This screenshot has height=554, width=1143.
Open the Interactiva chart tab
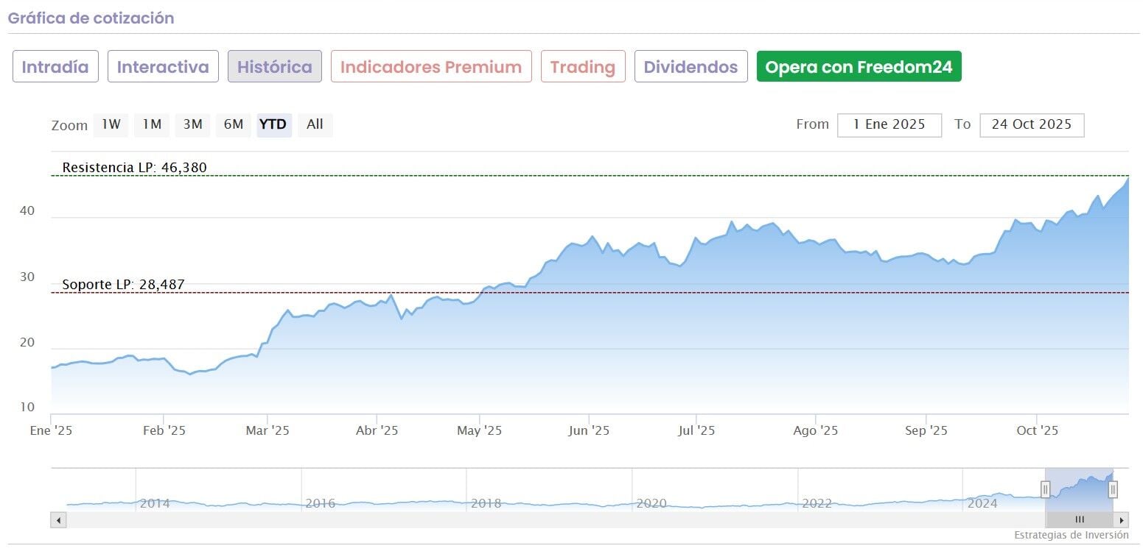(x=163, y=67)
